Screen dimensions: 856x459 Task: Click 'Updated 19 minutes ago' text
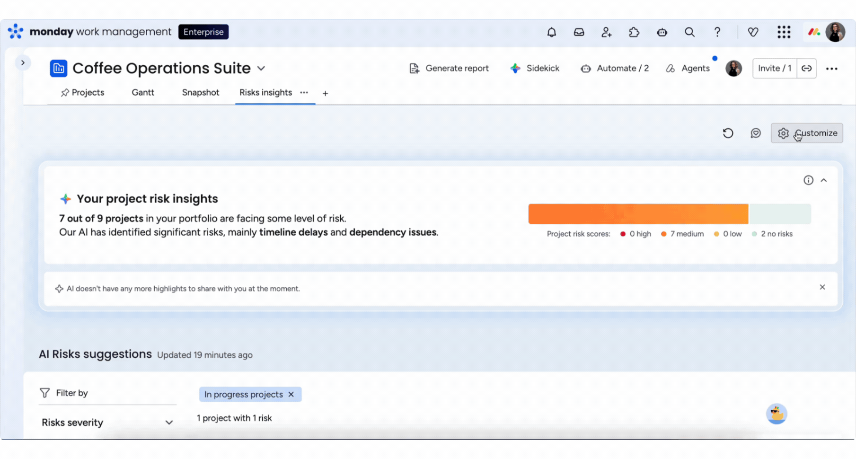(205, 355)
